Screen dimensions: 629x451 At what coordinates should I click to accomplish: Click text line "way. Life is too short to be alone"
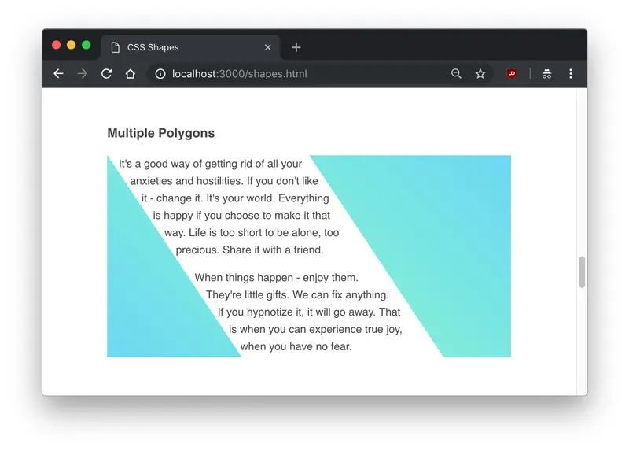click(242, 233)
